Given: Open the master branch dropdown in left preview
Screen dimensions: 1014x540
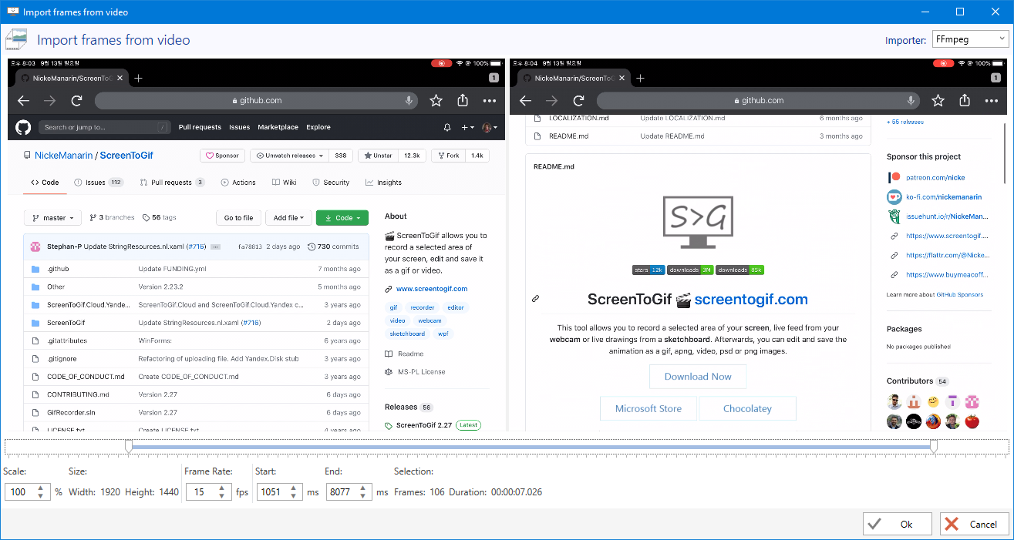Looking at the screenshot, I should click(x=52, y=218).
